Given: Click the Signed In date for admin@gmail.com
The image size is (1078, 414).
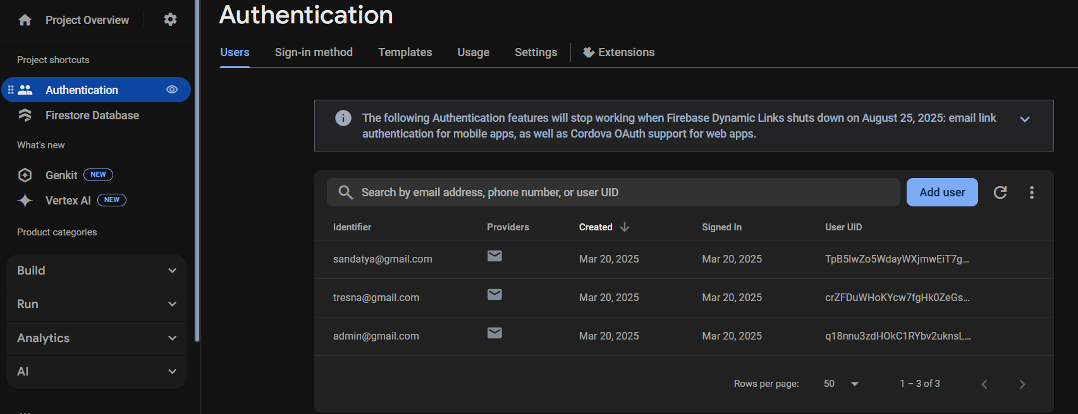Looking at the screenshot, I should pyautogui.click(x=732, y=336).
